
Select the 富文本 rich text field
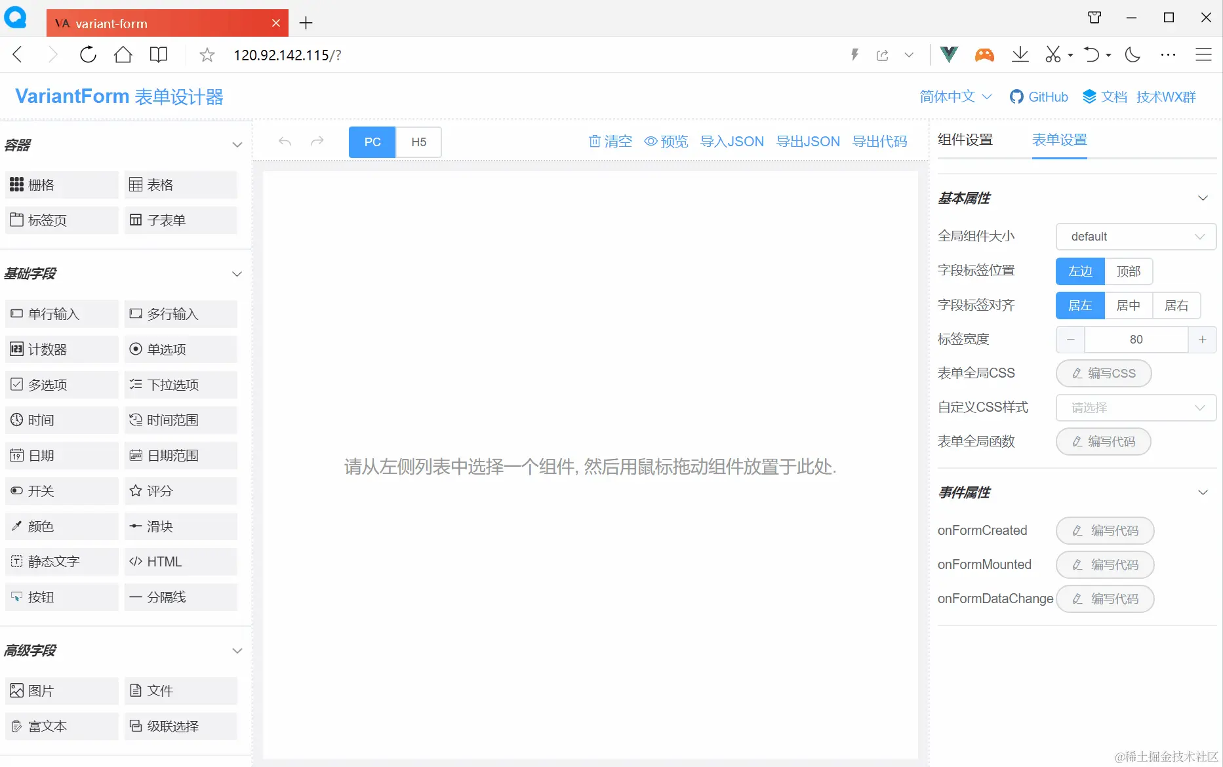click(x=61, y=726)
